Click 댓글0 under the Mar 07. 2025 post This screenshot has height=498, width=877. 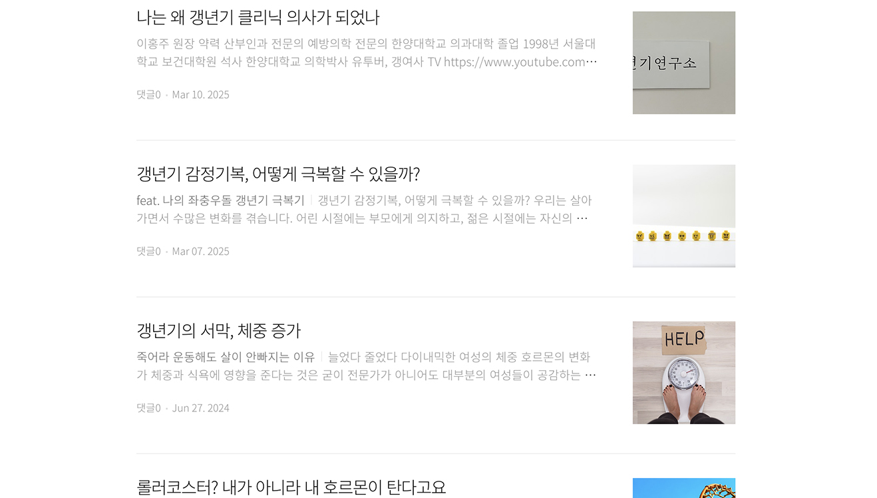pos(148,251)
